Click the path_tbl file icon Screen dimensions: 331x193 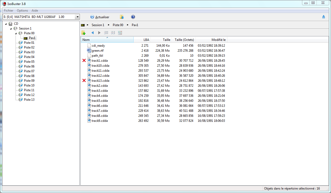[x=89, y=56]
